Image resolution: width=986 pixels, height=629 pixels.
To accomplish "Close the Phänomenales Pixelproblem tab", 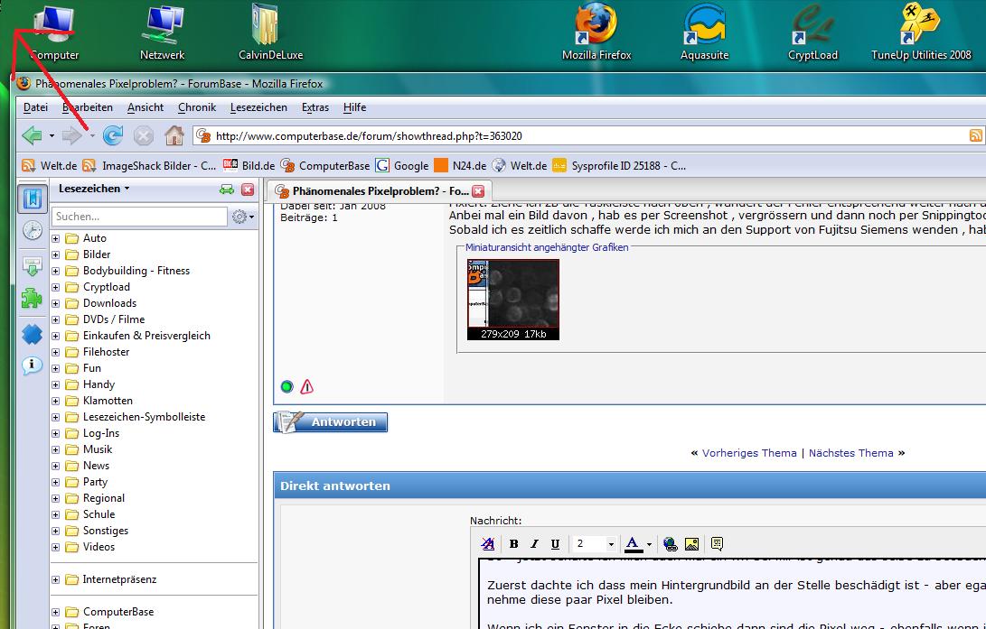I will (x=478, y=190).
